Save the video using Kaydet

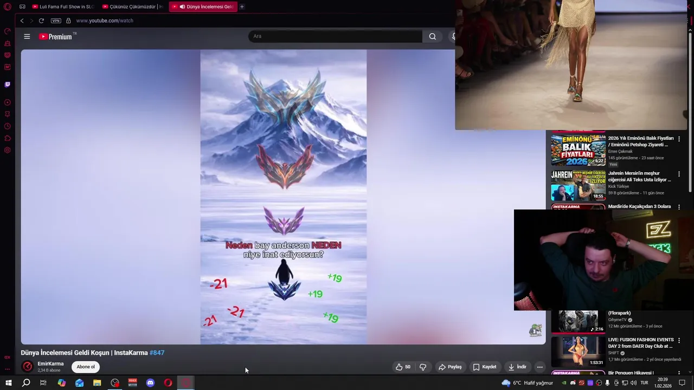point(485,367)
